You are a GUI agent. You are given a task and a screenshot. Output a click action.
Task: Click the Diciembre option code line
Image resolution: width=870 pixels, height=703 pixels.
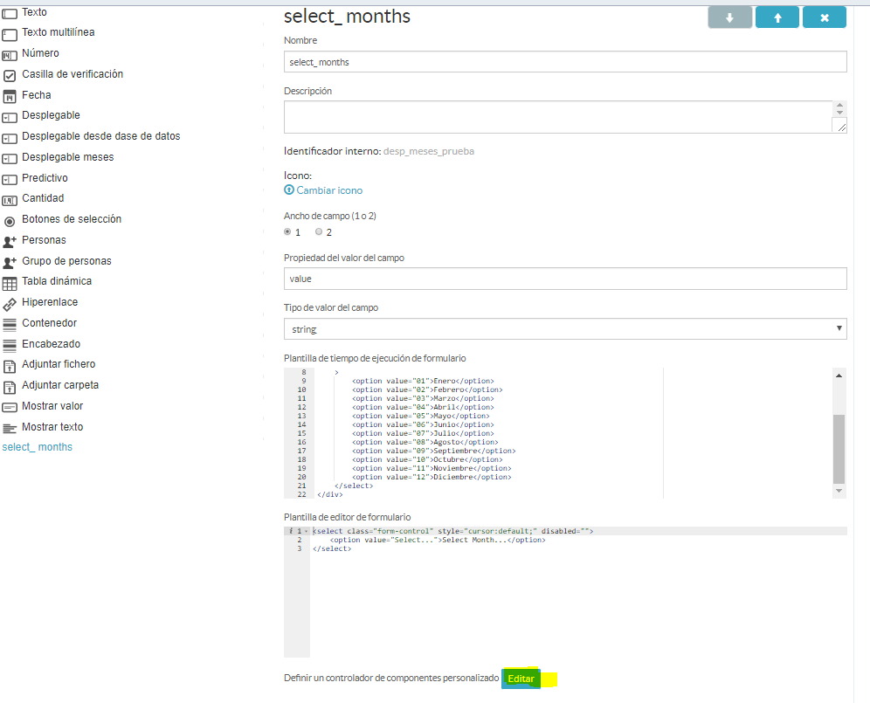(x=432, y=477)
